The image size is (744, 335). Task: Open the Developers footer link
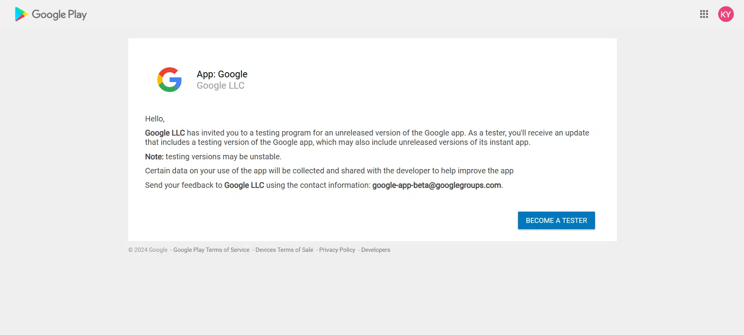coord(376,250)
